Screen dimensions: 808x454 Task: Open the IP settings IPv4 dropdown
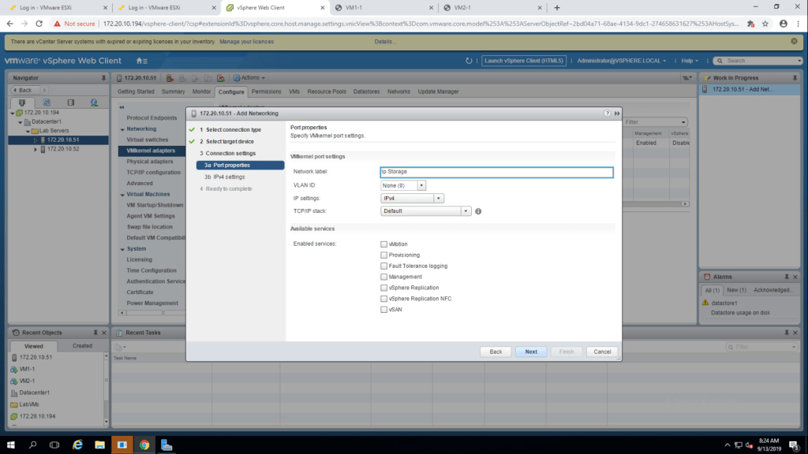click(440, 199)
